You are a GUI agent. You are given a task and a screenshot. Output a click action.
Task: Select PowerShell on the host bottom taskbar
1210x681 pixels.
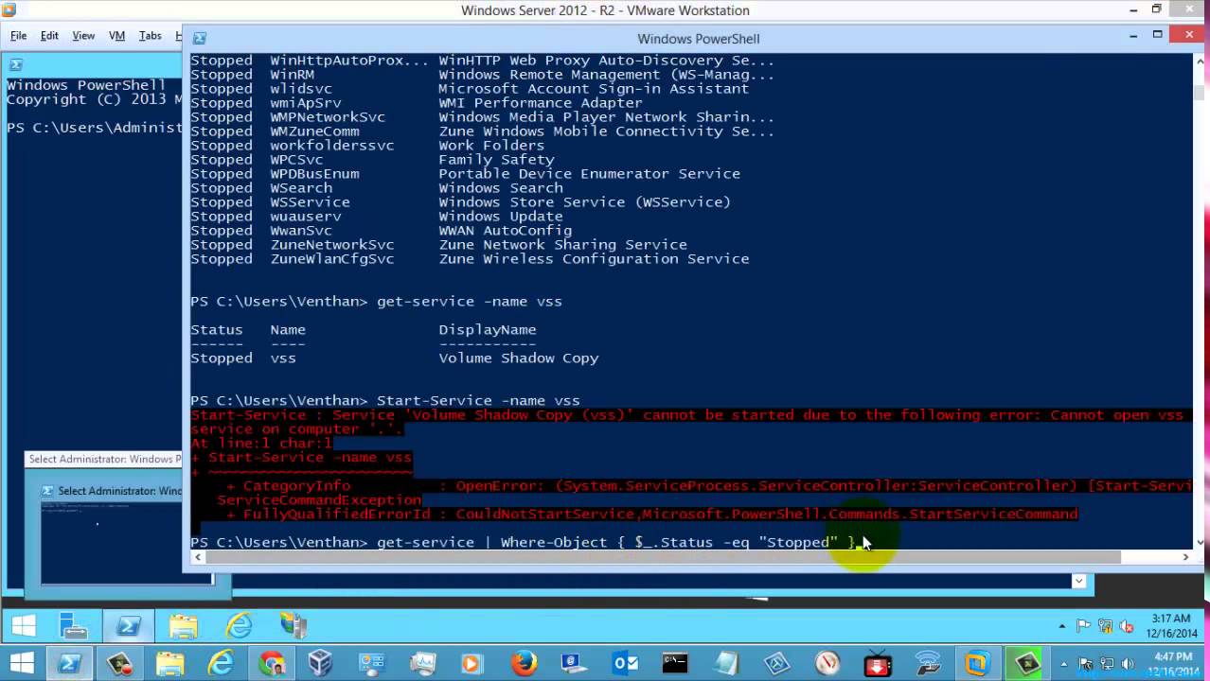69,664
